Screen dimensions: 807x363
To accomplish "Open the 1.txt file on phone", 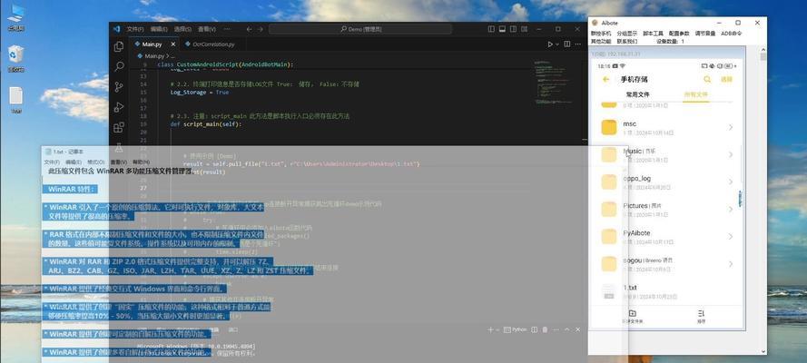I will click(667, 291).
